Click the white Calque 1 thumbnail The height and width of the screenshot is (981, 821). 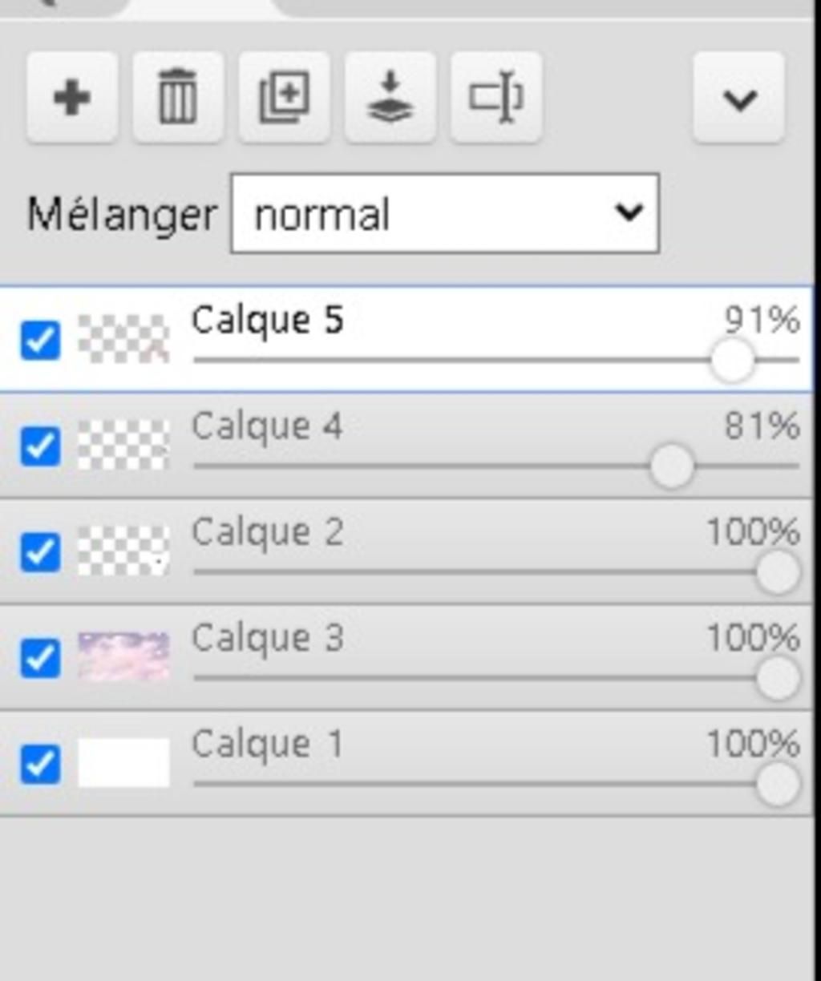pos(123,763)
